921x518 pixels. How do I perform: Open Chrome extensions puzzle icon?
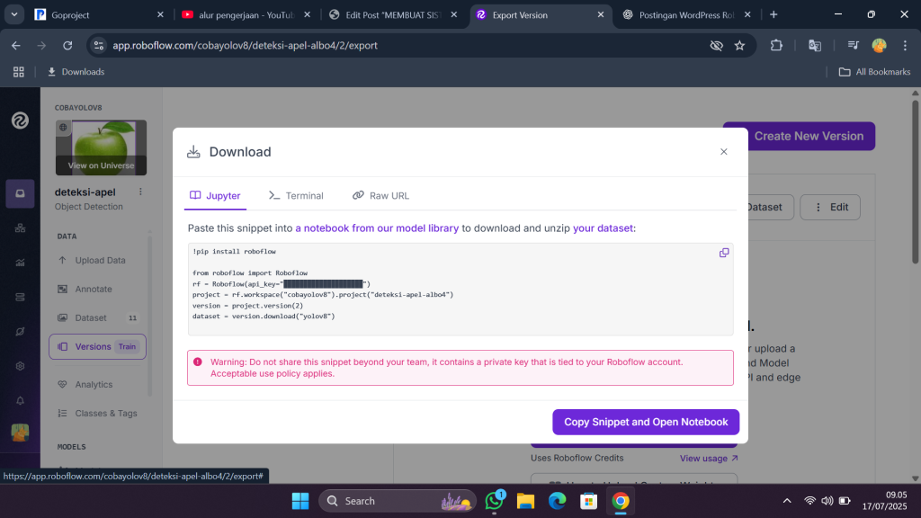point(776,45)
